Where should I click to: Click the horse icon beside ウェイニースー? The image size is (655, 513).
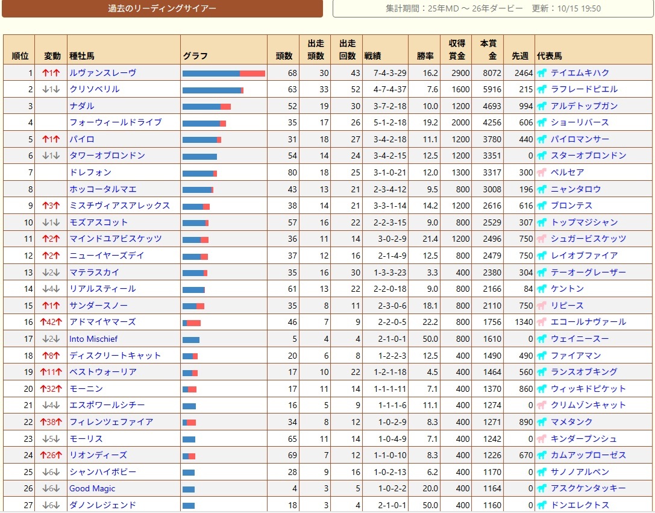pos(542,339)
